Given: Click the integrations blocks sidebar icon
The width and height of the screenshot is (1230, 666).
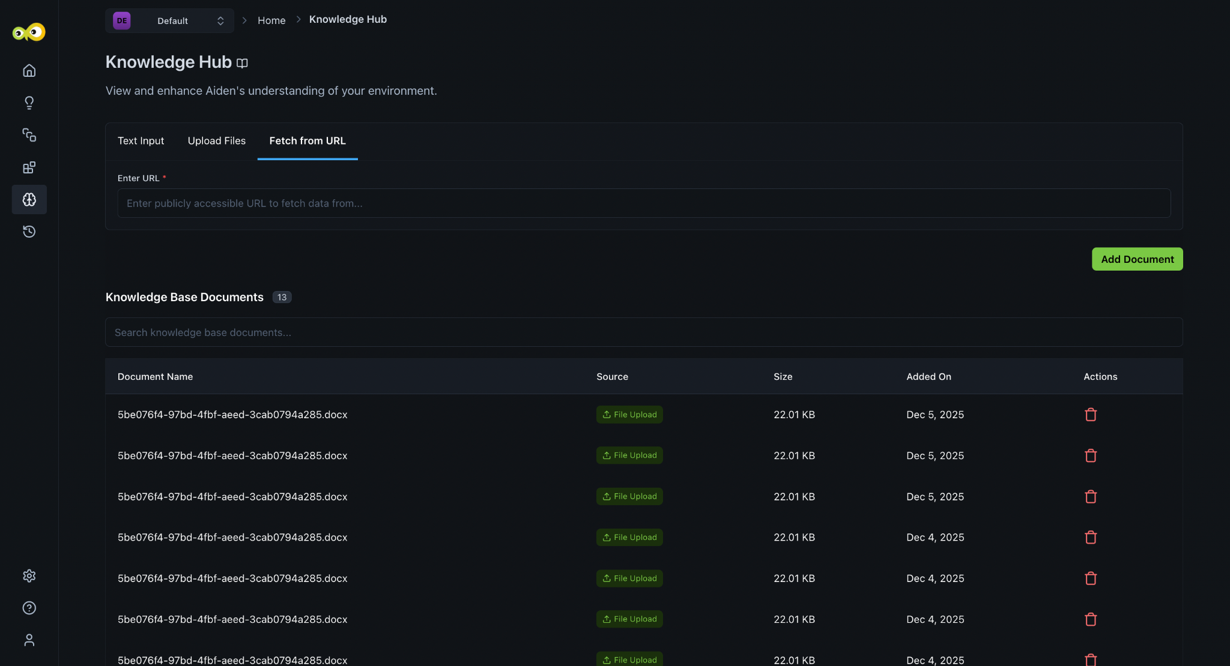Looking at the screenshot, I should coord(29,167).
